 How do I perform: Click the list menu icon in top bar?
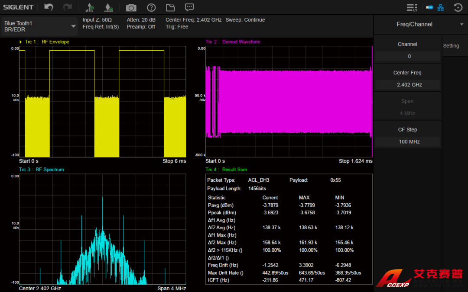(x=412, y=7)
